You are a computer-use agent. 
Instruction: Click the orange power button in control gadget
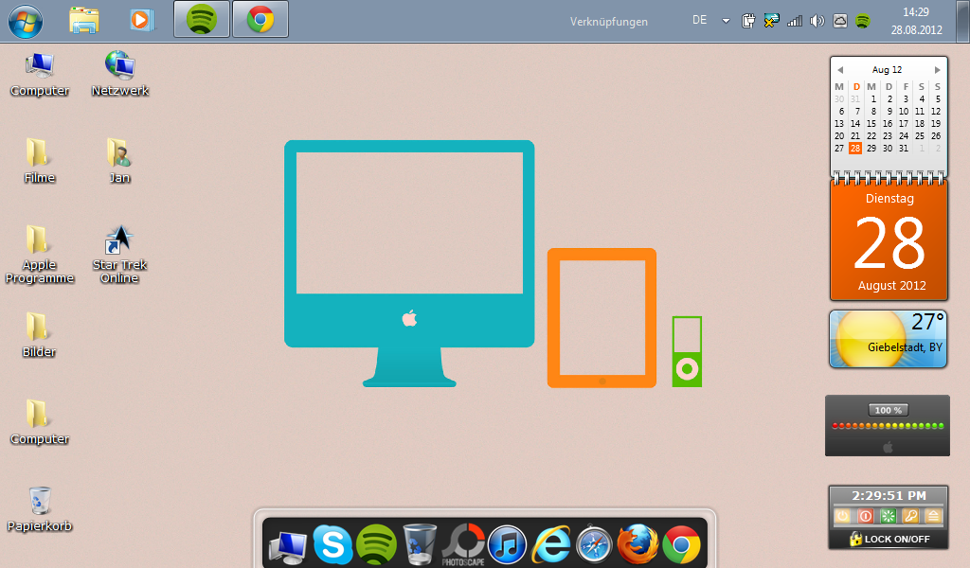point(842,516)
